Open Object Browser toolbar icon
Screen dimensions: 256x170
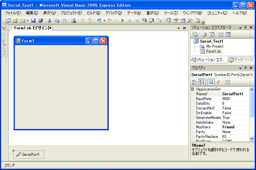tap(183, 21)
